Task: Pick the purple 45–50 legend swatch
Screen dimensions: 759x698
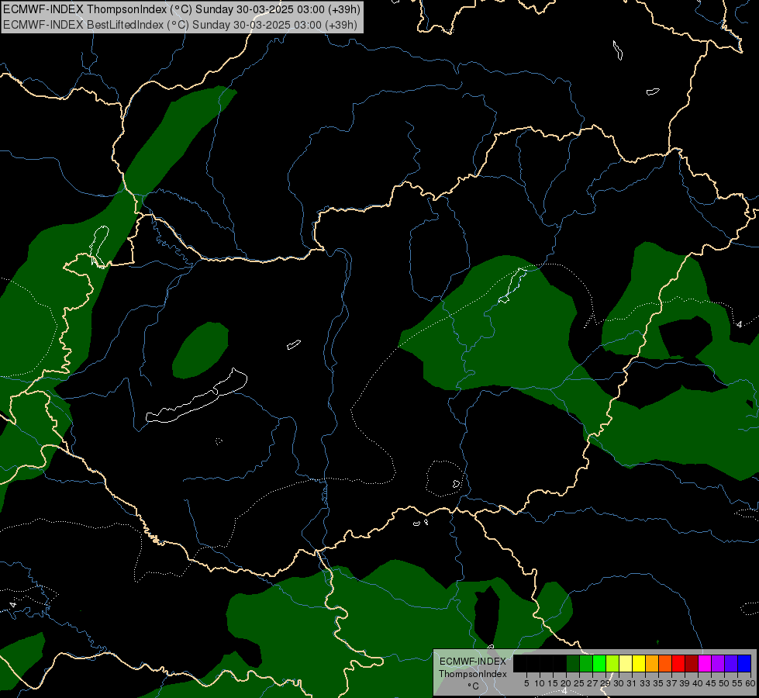Action: pos(717,663)
